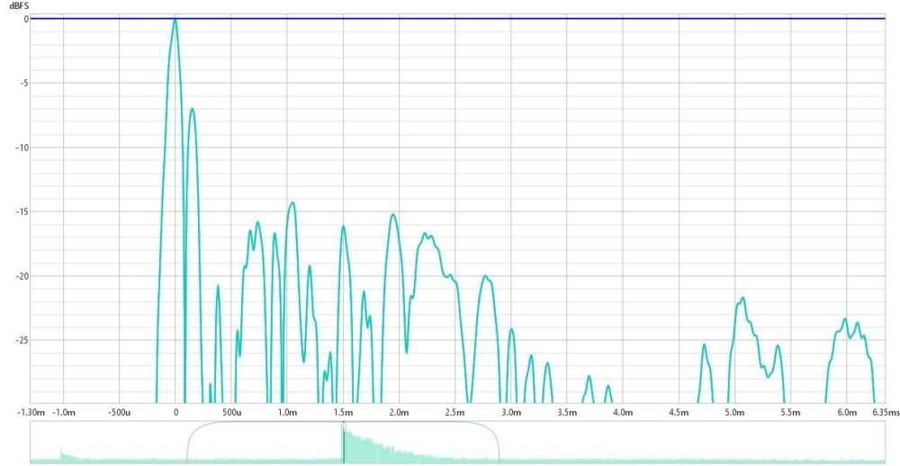Click the 1.0m label on the time axis
The height and width of the screenshot is (466, 900).
point(287,413)
